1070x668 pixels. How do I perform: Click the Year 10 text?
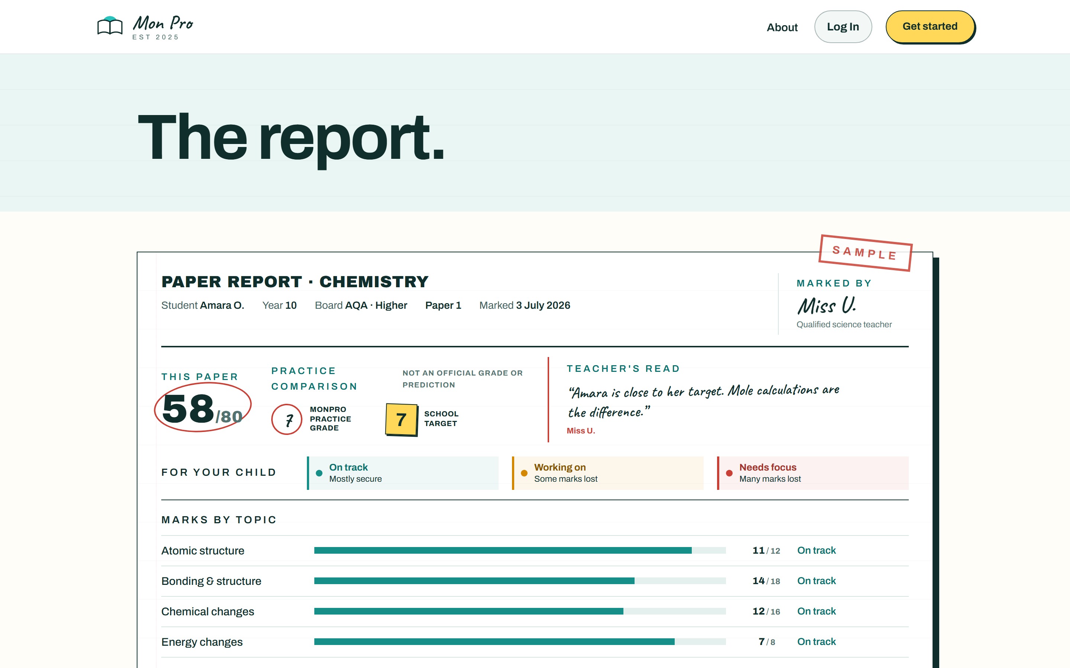279,305
